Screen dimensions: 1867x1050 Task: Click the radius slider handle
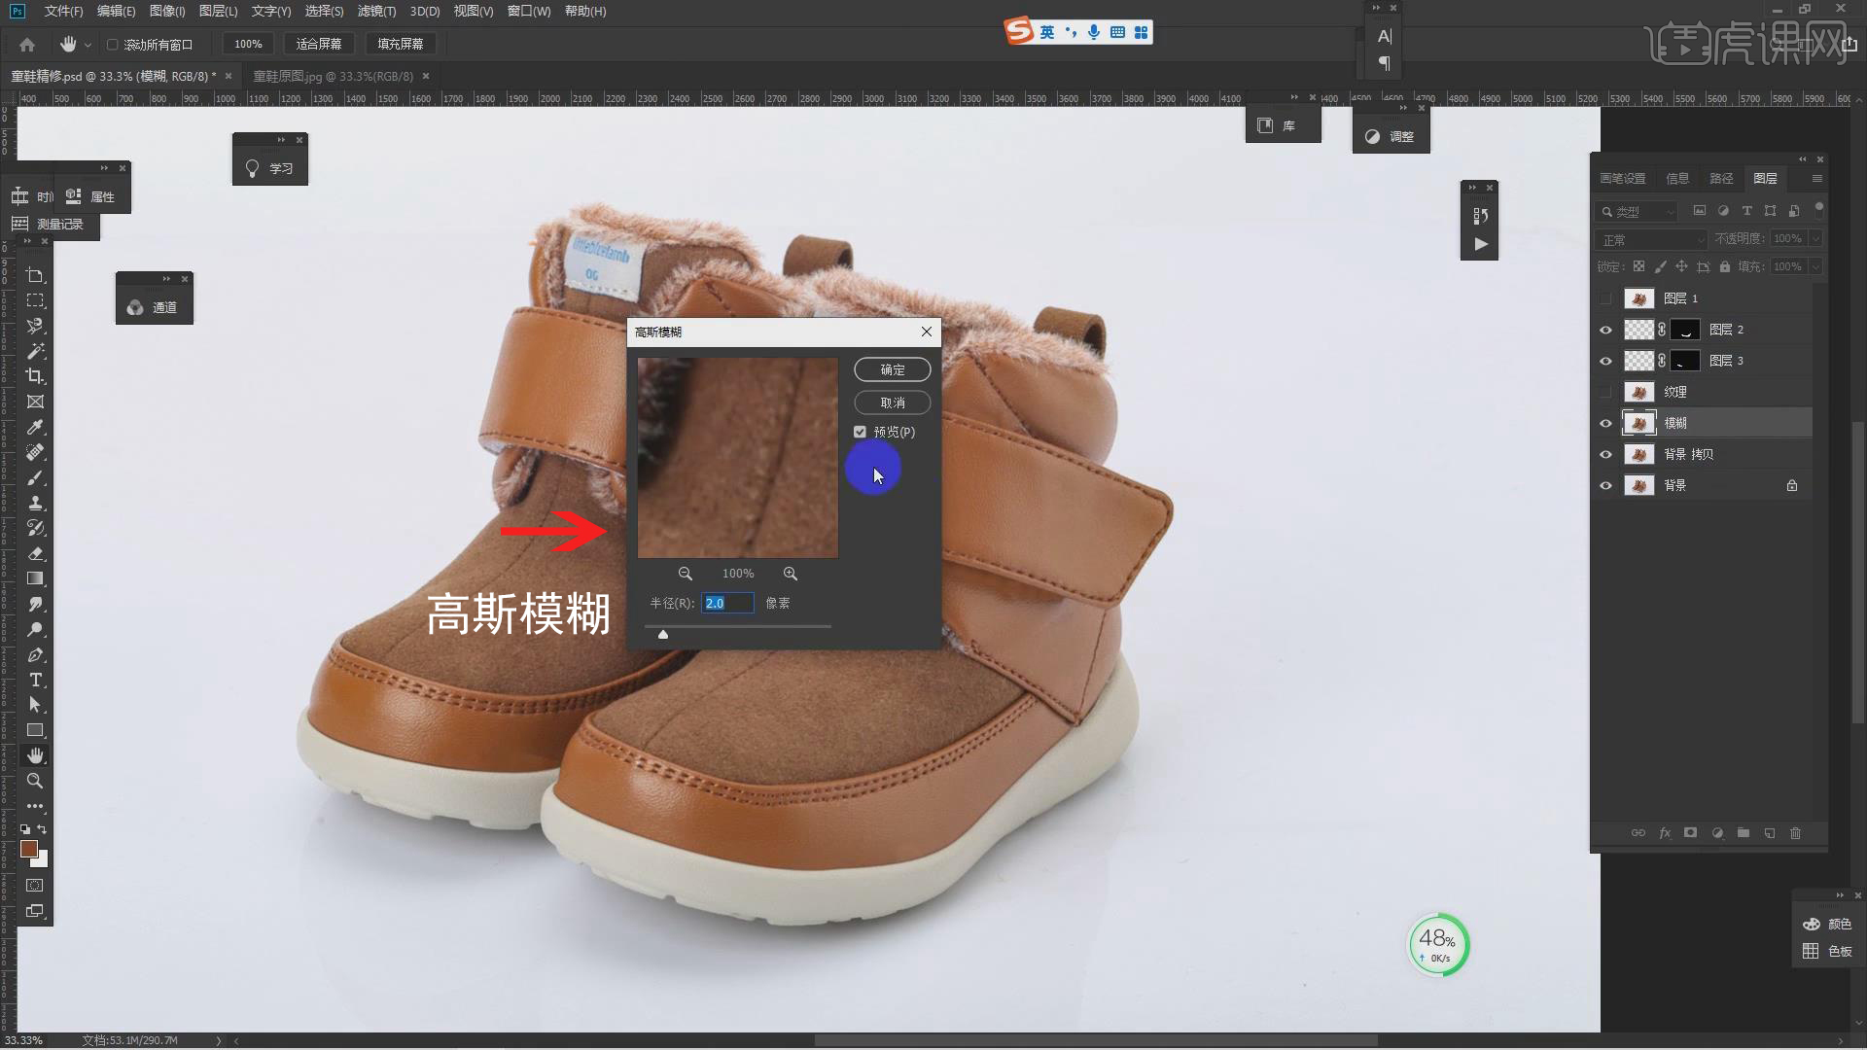(x=663, y=634)
